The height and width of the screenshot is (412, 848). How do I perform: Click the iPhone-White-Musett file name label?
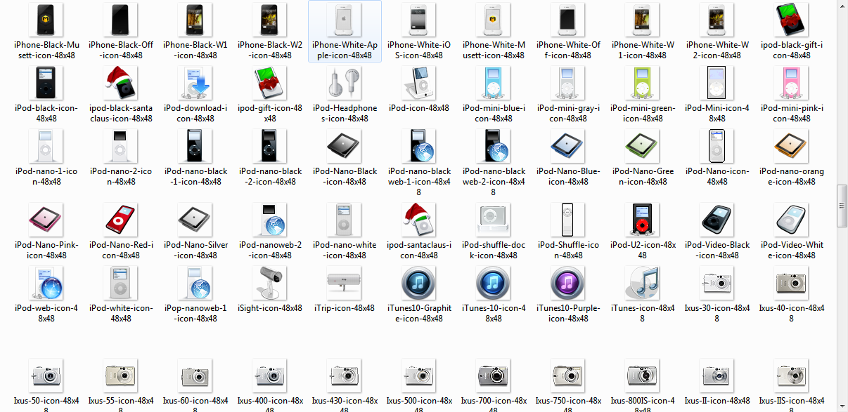pyautogui.click(x=494, y=50)
